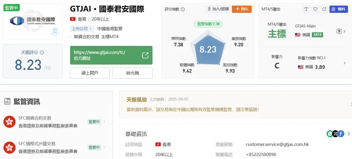Click the X social icon
The height and width of the screenshot is (159, 352).
(x=335, y=134)
